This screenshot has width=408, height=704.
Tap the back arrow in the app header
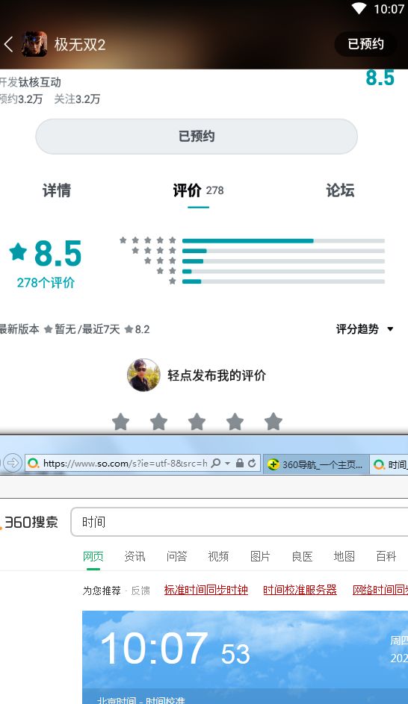coord(8,44)
